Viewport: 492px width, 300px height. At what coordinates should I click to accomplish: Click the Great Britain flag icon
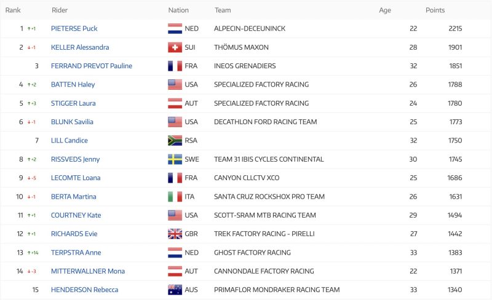[x=175, y=234]
